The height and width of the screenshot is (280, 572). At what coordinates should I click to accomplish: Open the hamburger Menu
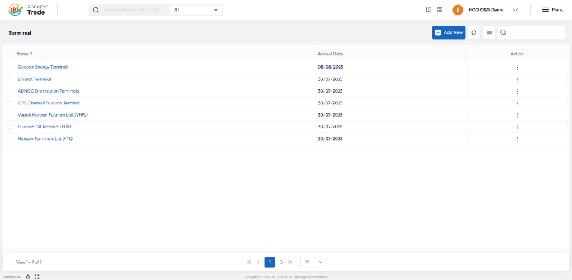click(x=552, y=10)
